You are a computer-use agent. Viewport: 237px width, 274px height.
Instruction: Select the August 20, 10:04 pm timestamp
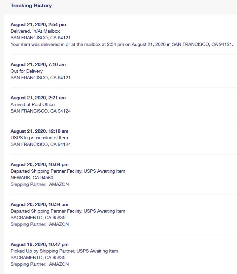coord(39,164)
